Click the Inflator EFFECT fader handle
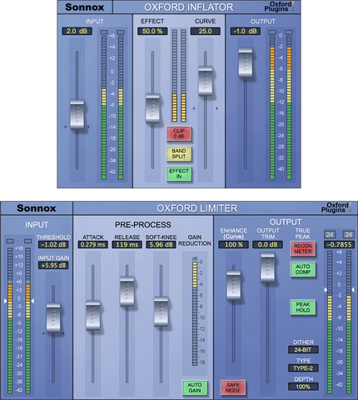 (x=152, y=108)
